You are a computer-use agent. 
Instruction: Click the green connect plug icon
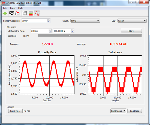click(x=5, y=13)
